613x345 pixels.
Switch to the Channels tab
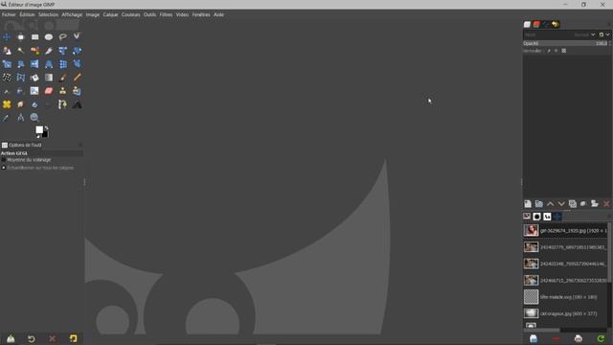(x=536, y=24)
